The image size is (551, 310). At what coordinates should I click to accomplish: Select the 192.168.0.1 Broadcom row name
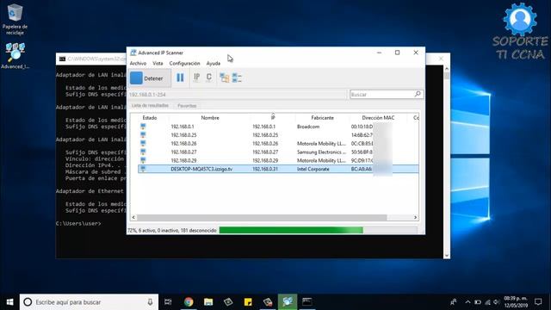pyautogui.click(x=182, y=127)
